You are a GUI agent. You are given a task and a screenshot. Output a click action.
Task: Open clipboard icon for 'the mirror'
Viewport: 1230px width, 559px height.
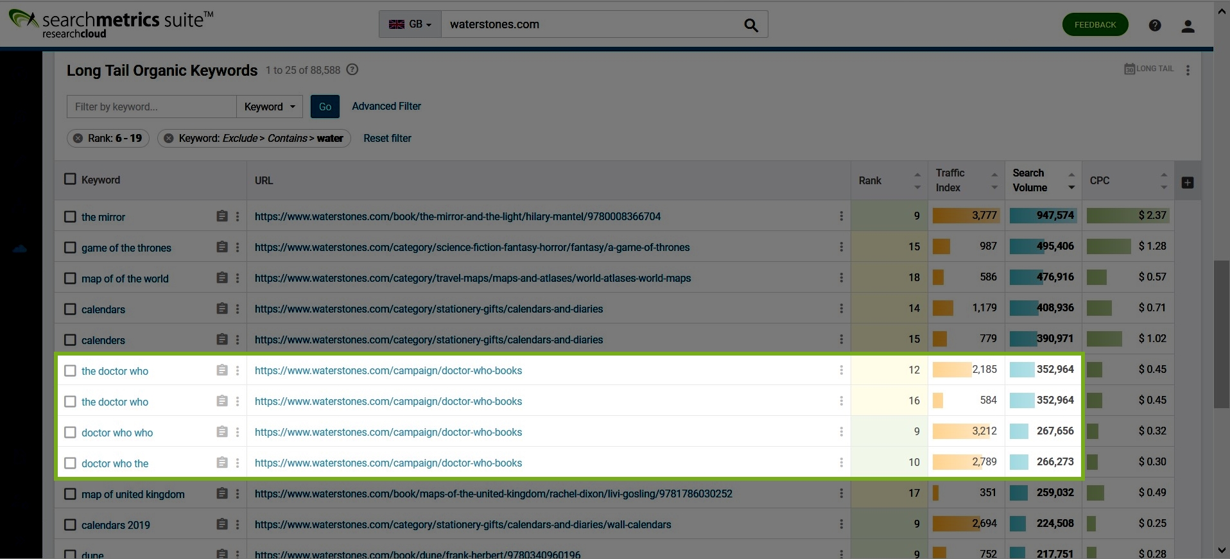tap(222, 216)
